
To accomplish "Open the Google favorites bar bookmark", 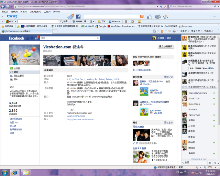I will click(101, 26).
